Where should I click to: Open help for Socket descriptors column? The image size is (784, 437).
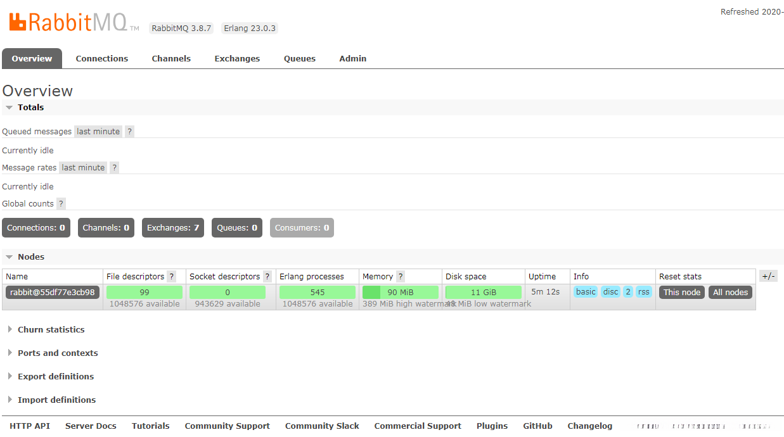tap(267, 277)
